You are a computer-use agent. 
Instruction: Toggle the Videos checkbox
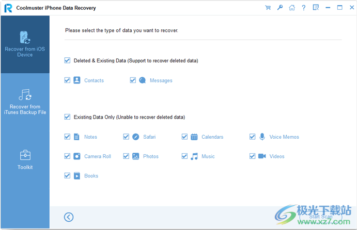pos(252,156)
